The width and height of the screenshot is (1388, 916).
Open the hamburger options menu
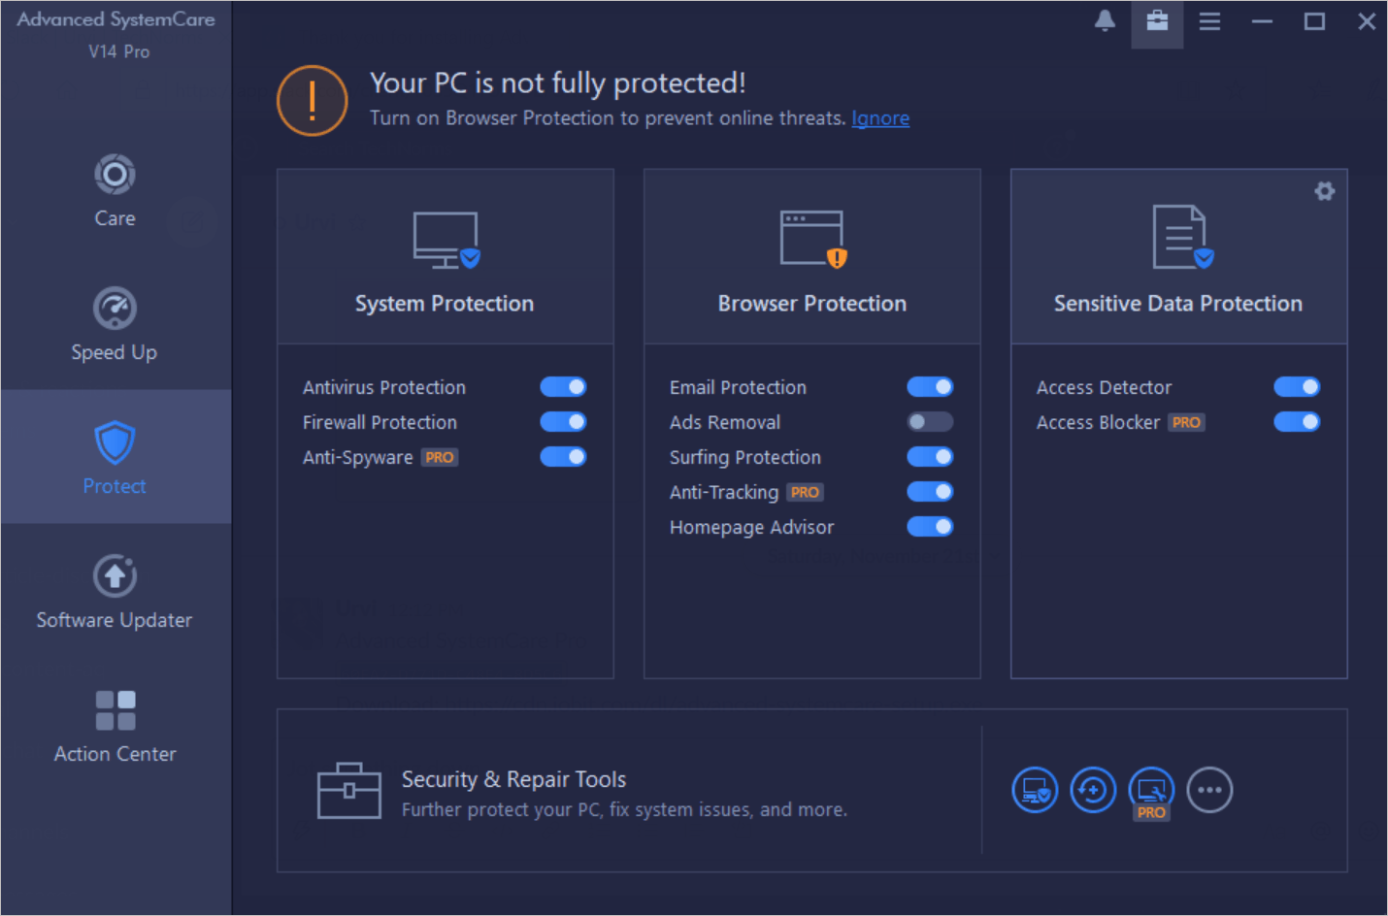[x=1209, y=20]
